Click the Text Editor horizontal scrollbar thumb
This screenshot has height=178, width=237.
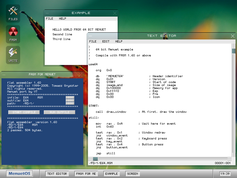[95, 159]
